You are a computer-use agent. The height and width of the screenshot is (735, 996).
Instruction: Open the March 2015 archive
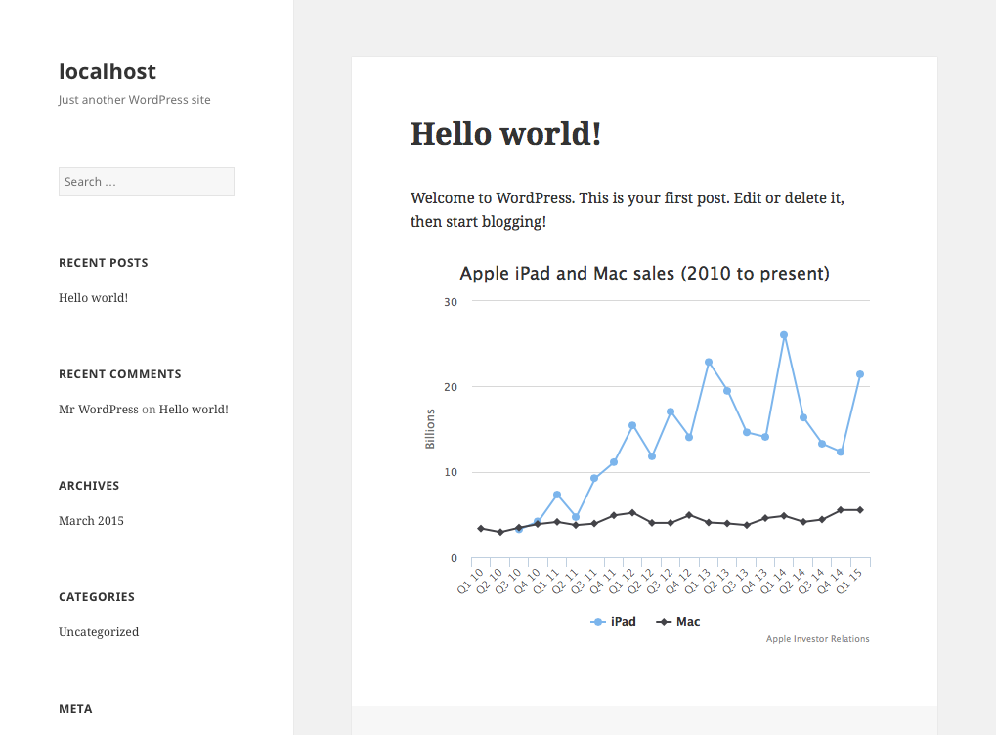click(91, 520)
